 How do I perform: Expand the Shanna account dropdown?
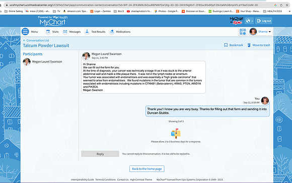[x=260, y=32]
